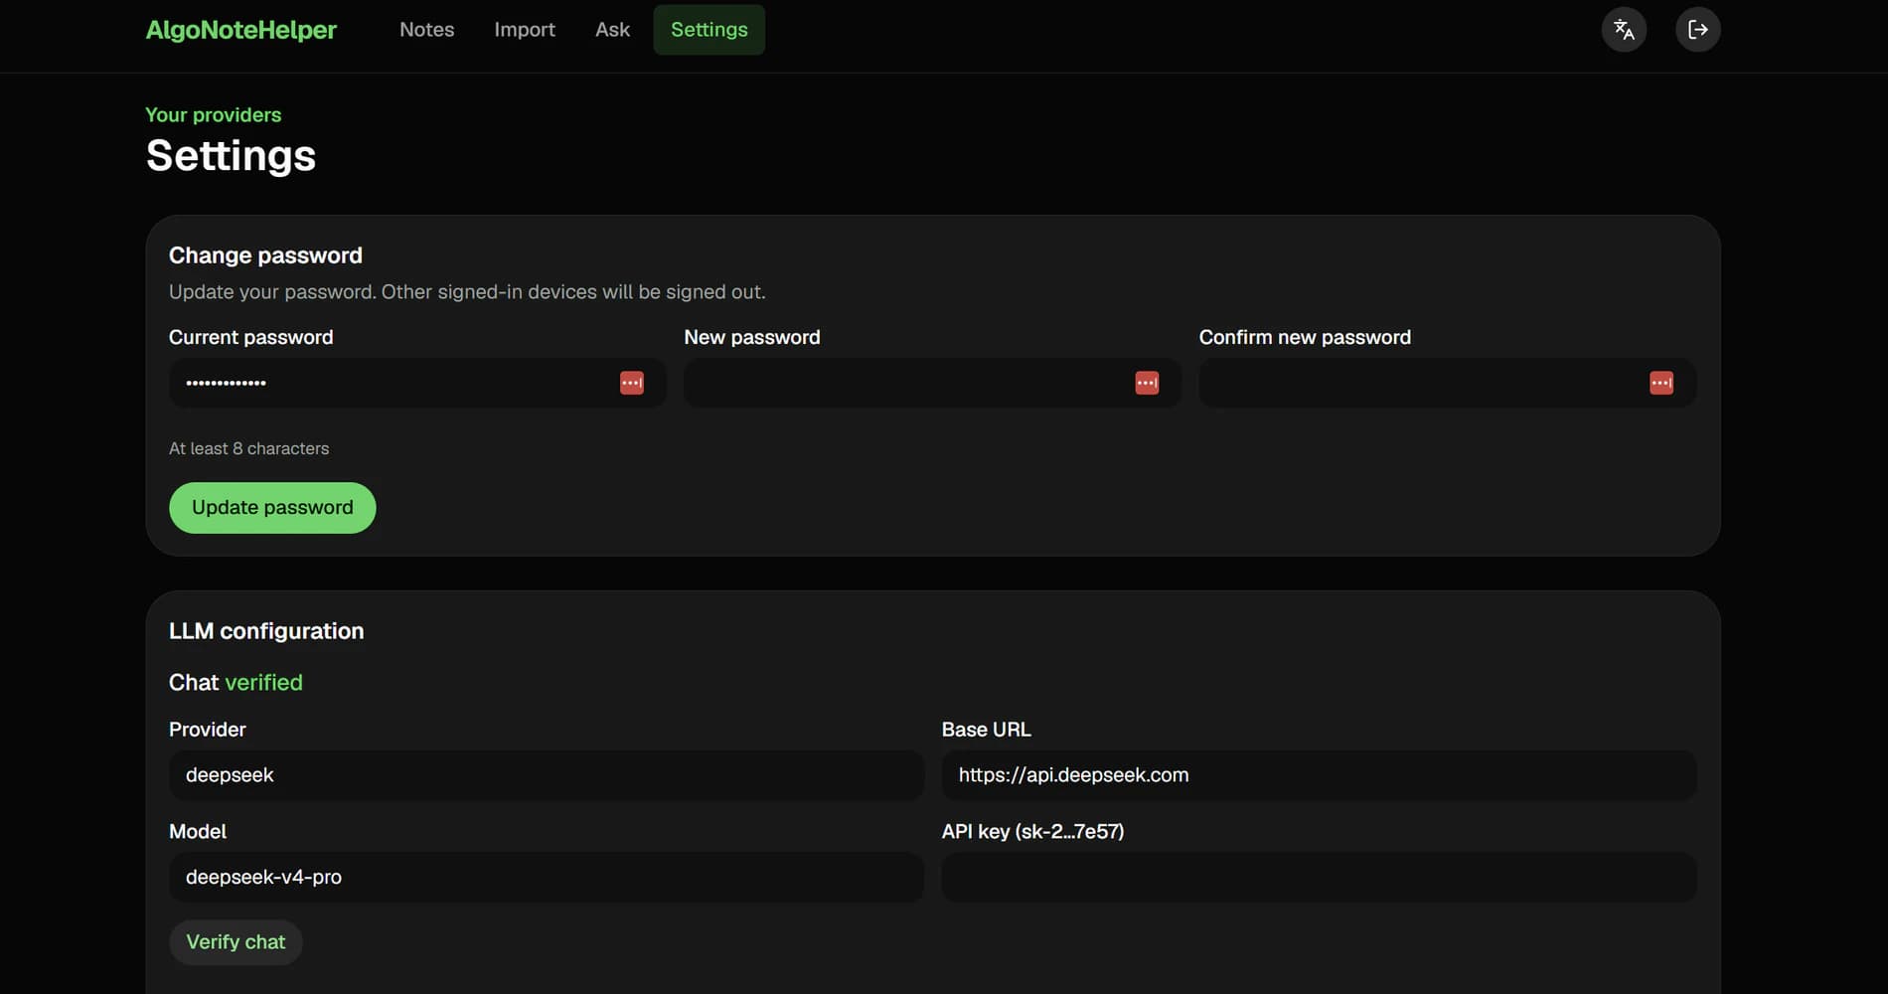Open the Notes tab
The width and height of the screenshot is (1888, 994).
(426, 30)
